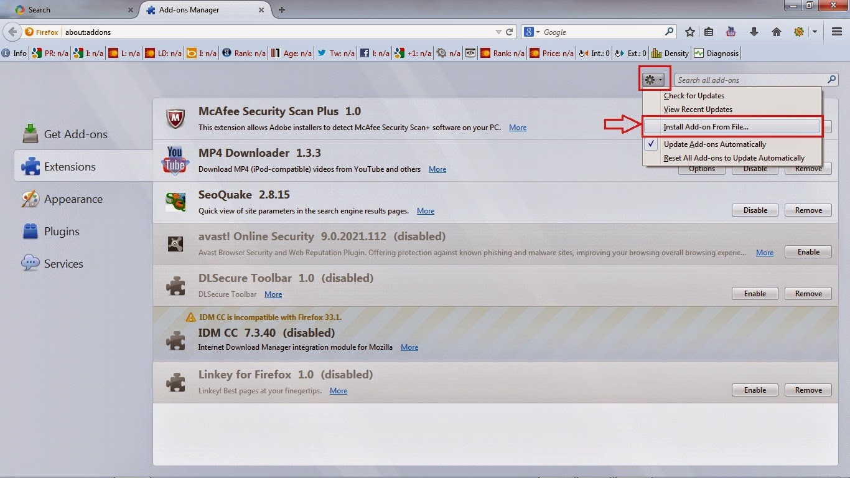Viewport: 850px width, 478px height.
Task: Disable the SeoQuake extension
Action: (755, 210)
